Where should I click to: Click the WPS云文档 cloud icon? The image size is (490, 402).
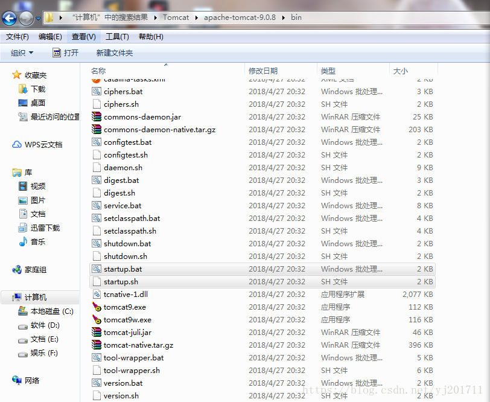[16, 144]
